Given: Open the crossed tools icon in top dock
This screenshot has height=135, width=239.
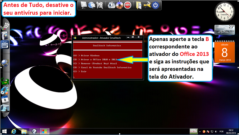Looking at the screenshot, I should tap(100, 6).
